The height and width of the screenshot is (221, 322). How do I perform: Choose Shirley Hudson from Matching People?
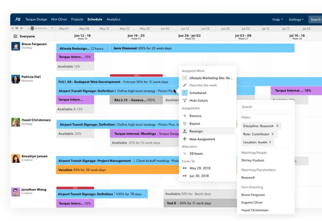pos(252,160)
